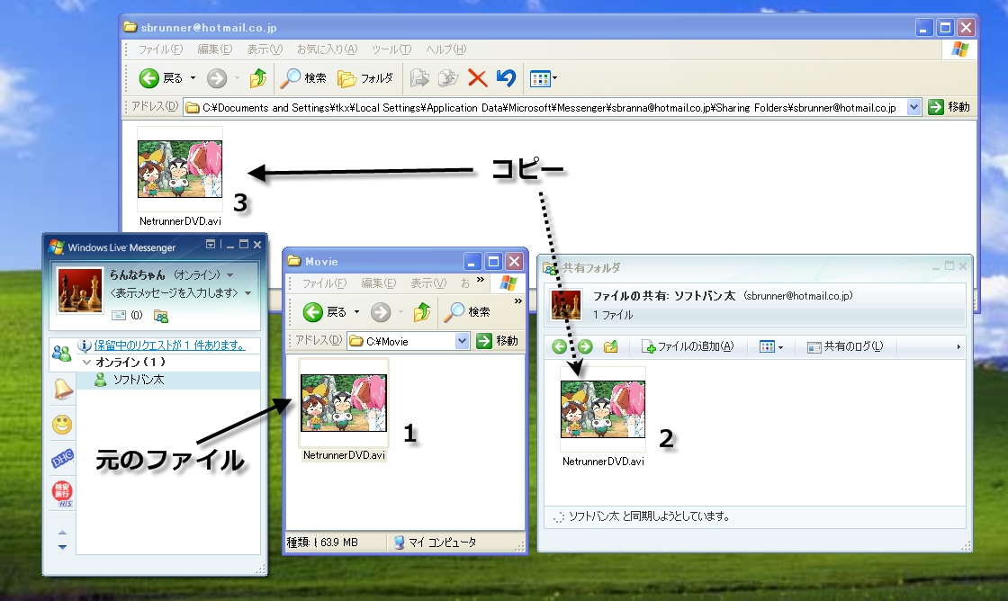Open 検索 in the Movie window toolbar
1008x601 pixels.
(467, 312)
